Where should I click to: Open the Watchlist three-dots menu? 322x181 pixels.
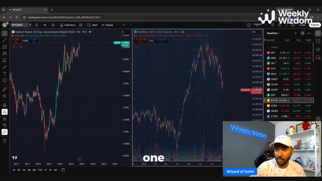coord(309,33)
